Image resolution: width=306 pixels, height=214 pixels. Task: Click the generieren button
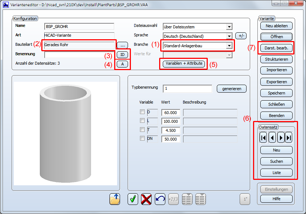click(231, 88)
